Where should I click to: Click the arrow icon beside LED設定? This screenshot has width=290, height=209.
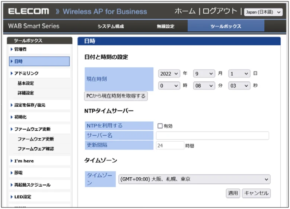coord(12,197)
